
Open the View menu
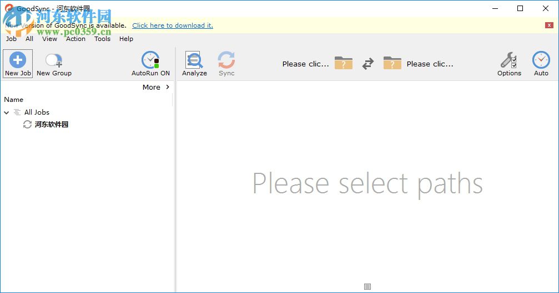click(49, 39)
